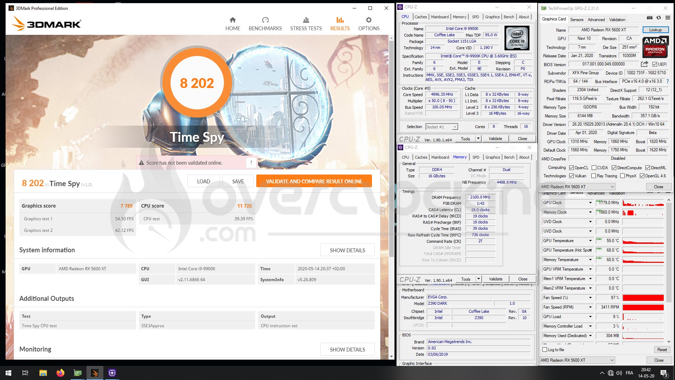Open the Results tab in 3DMark
This screenshot has width=675, height=380.
click(340, 24)
